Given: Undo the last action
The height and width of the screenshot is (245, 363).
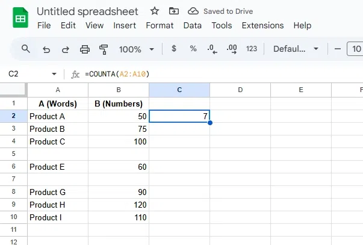Looking at the screenshot, I should 46,49.
